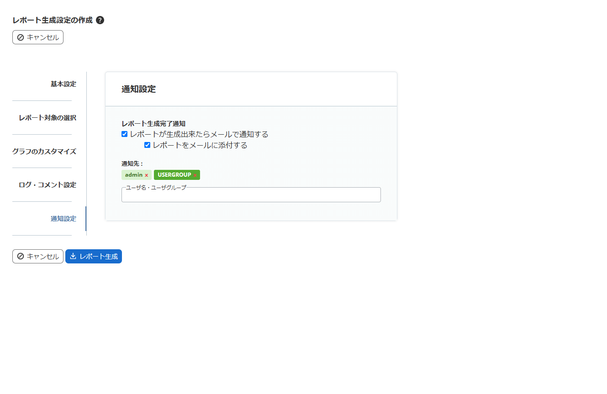Click the bottom キャンセル button

(x=38, y=257)
